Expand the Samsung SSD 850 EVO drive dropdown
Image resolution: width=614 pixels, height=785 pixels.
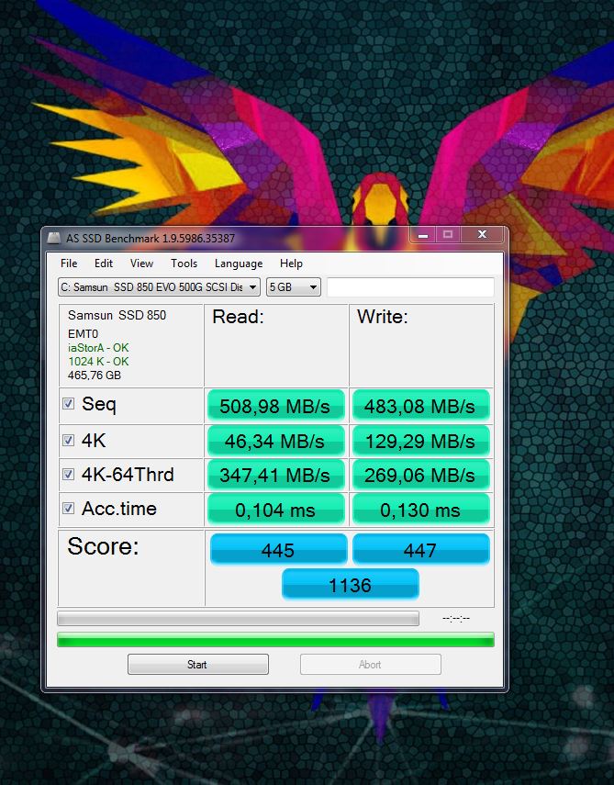click(x=159, y=287)
